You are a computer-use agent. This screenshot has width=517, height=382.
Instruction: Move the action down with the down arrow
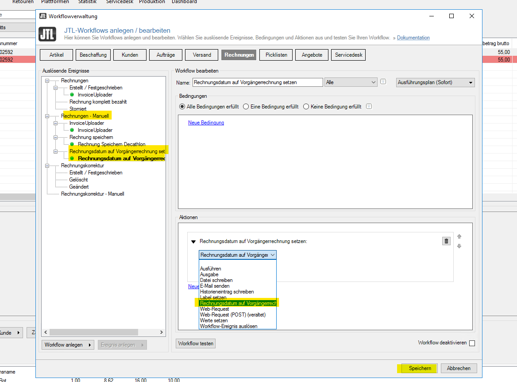click(x=459, y=246)
